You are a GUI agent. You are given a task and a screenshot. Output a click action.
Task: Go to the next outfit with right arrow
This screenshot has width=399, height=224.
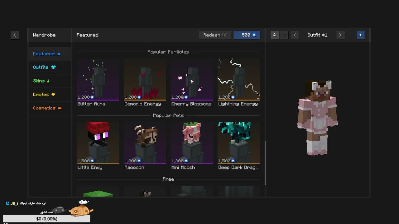tap(340, 35)
